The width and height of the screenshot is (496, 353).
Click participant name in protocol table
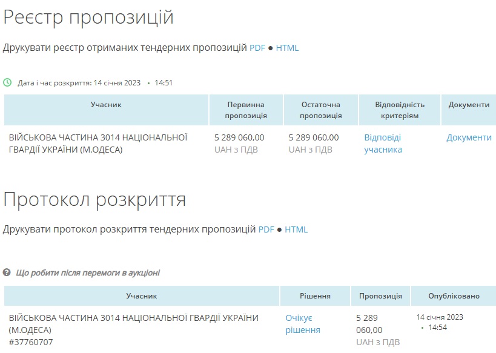point(133,324)
